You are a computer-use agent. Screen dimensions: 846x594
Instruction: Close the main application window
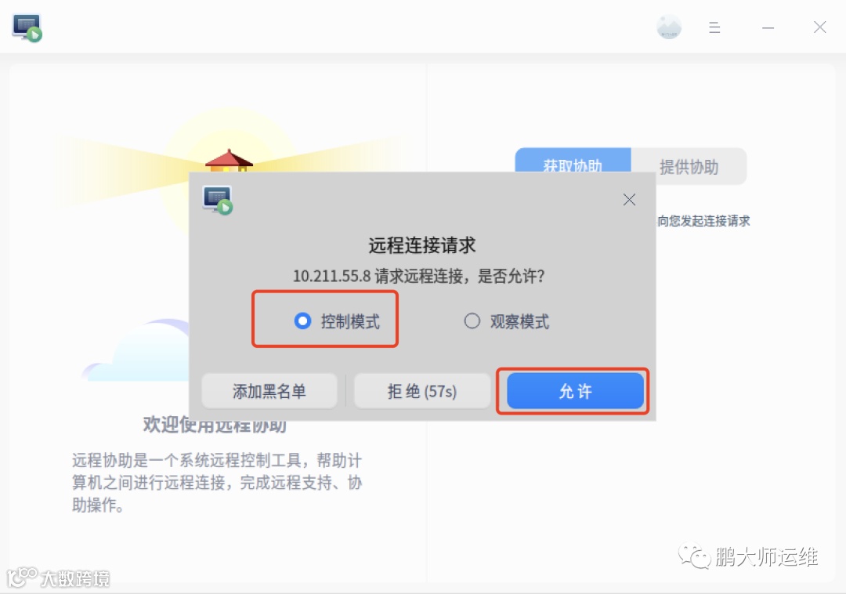(x=819, y=27)
